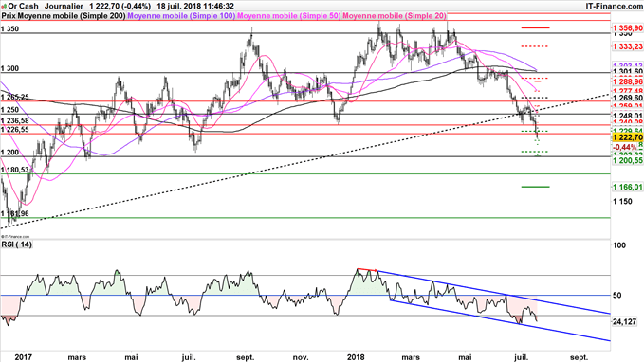Select the solid red line marker near 1 356,90
The height and width of the screenshot is (362, 644).
pyautogui.click(x=535, y=27)
